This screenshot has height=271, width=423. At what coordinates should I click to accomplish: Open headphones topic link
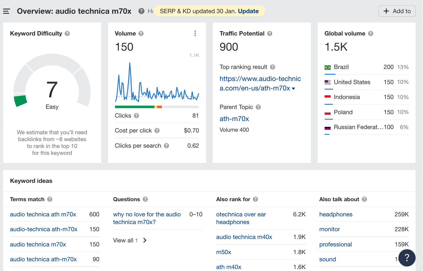point(336,214)
